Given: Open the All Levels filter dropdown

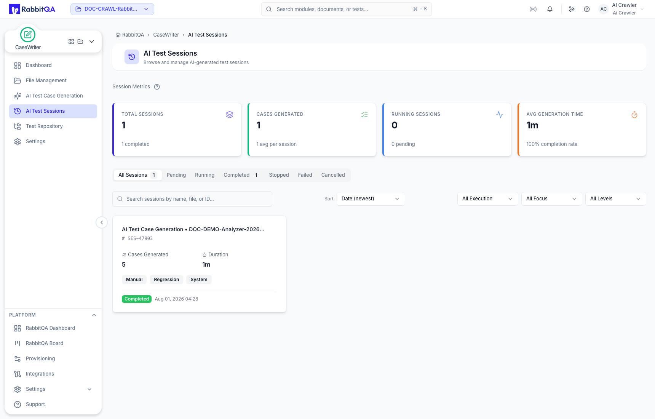Looking at the screenshot, I should [x=616, y=199].
